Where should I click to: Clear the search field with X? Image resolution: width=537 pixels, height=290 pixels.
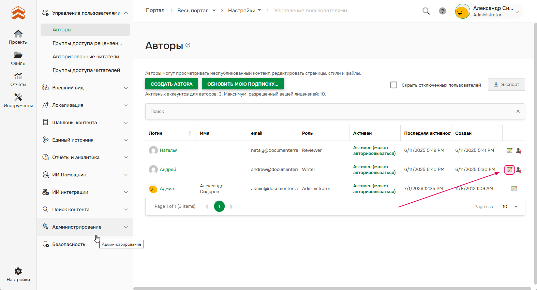[x=518, y=111]
